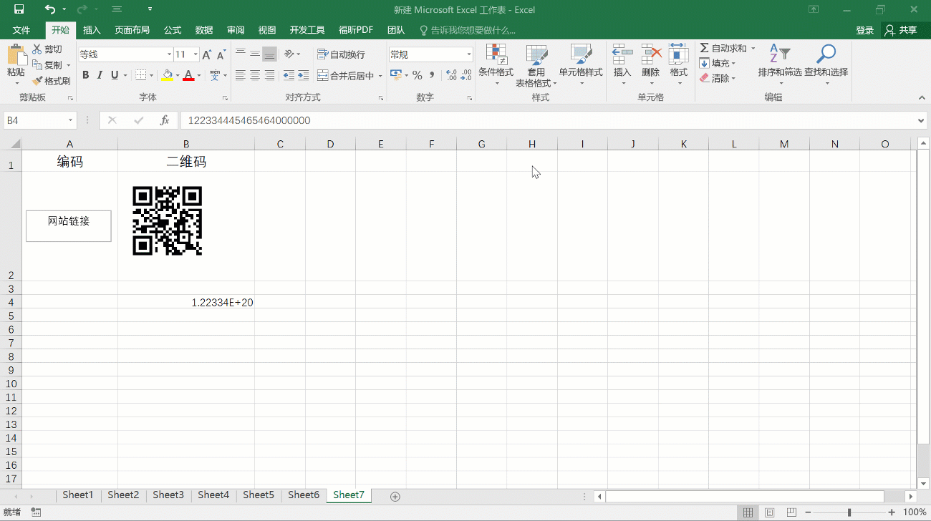This screenshot has height=521, width=931.
Task: Save the workbook from the quick access toolbar
Action: coord(19,9)
